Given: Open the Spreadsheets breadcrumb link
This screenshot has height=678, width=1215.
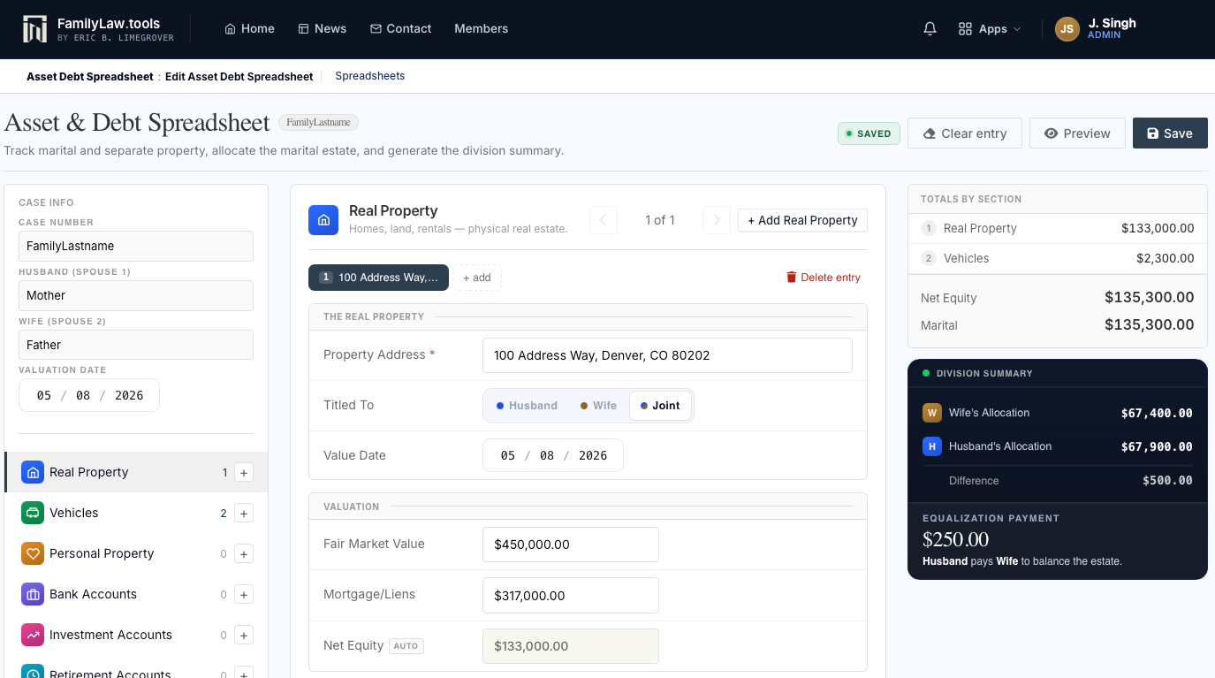Looking at the screenshot, I should pos(370,76).
